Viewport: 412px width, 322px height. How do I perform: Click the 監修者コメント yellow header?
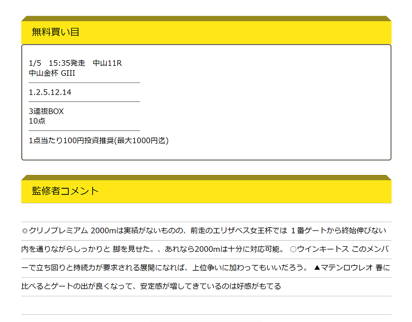pyautogui.click(x=206, y=189)
